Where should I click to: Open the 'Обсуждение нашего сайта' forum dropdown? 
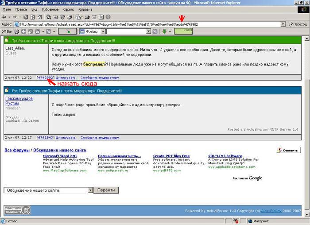[90, 190]
